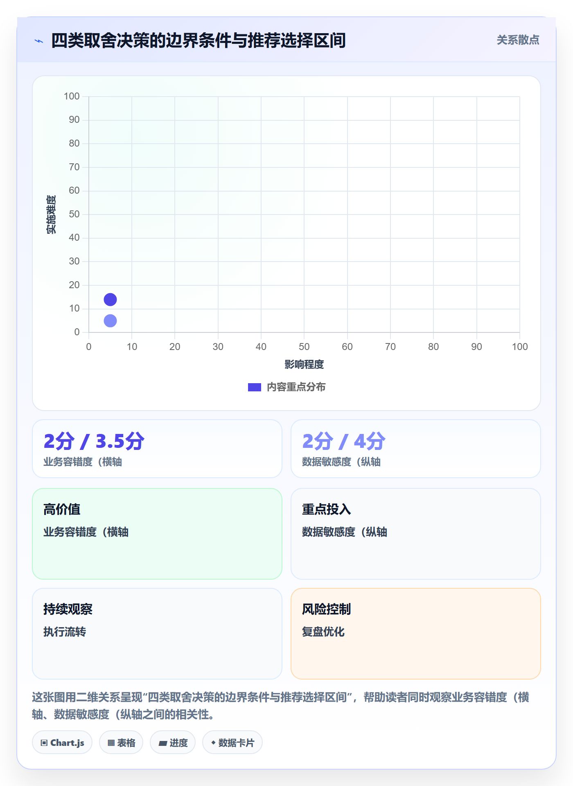Click the 关系散点 label in the header
Screen dimensions: 573x786
click(518, 40)
